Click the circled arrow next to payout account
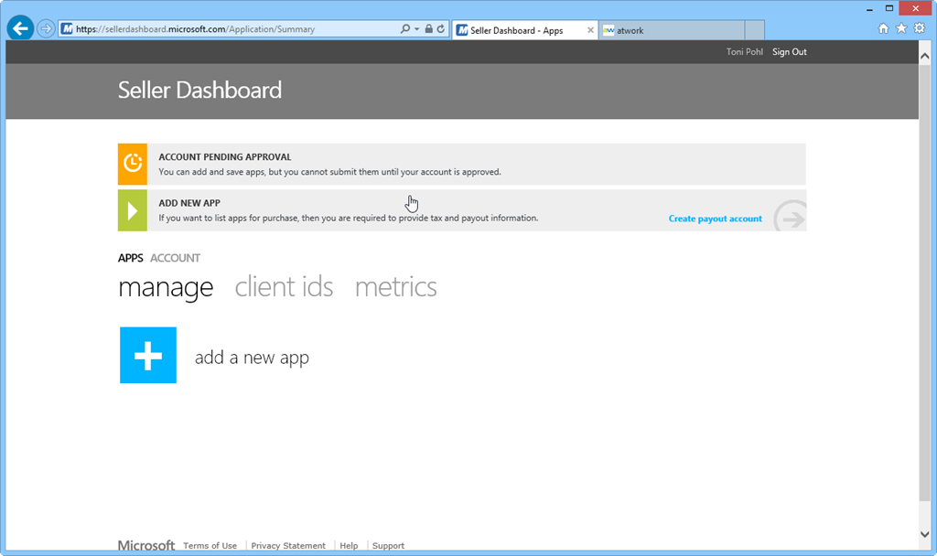The height and width of the screenshot is (556, 937). [790, 216]
